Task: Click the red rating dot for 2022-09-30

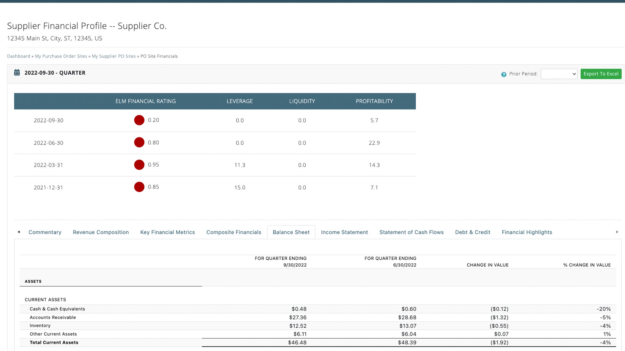Action: click(x=139, y=120)
